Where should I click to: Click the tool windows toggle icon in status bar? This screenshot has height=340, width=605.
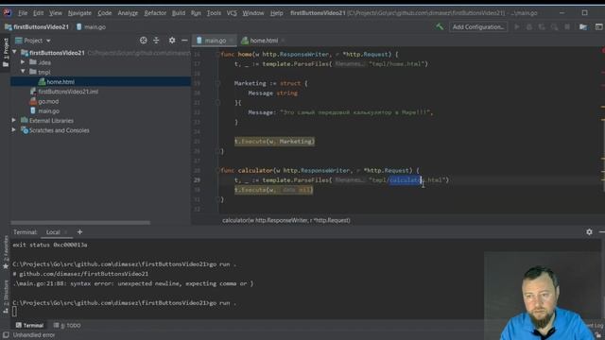click(6, 335)
